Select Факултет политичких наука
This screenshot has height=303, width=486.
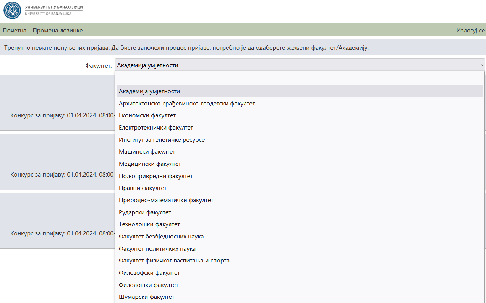[157, 249]
